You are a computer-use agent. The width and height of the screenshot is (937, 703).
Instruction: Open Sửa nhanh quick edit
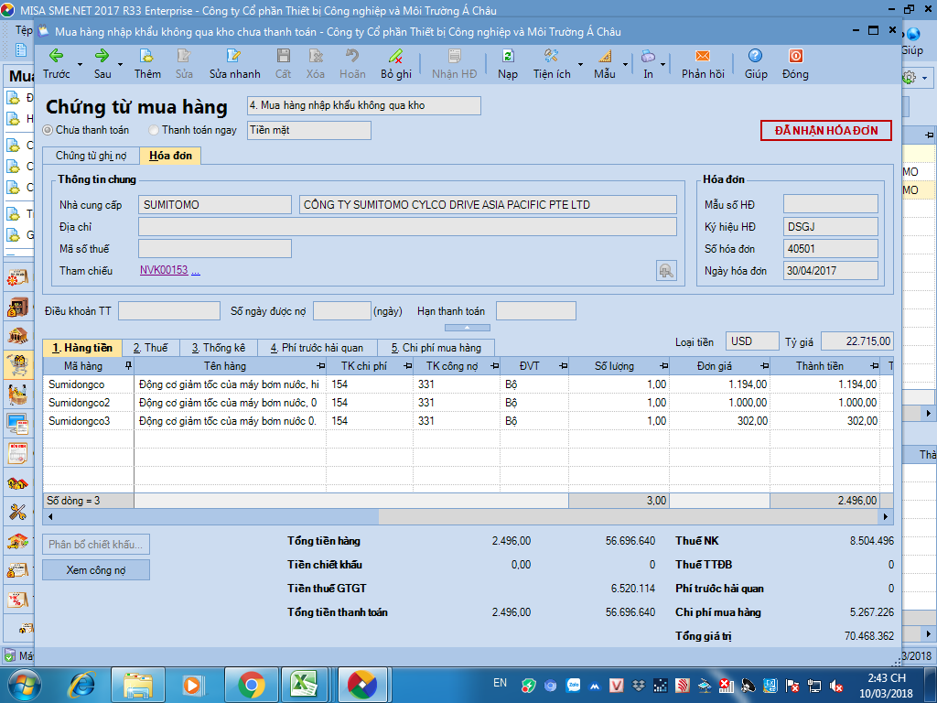[x=234, y=63]
